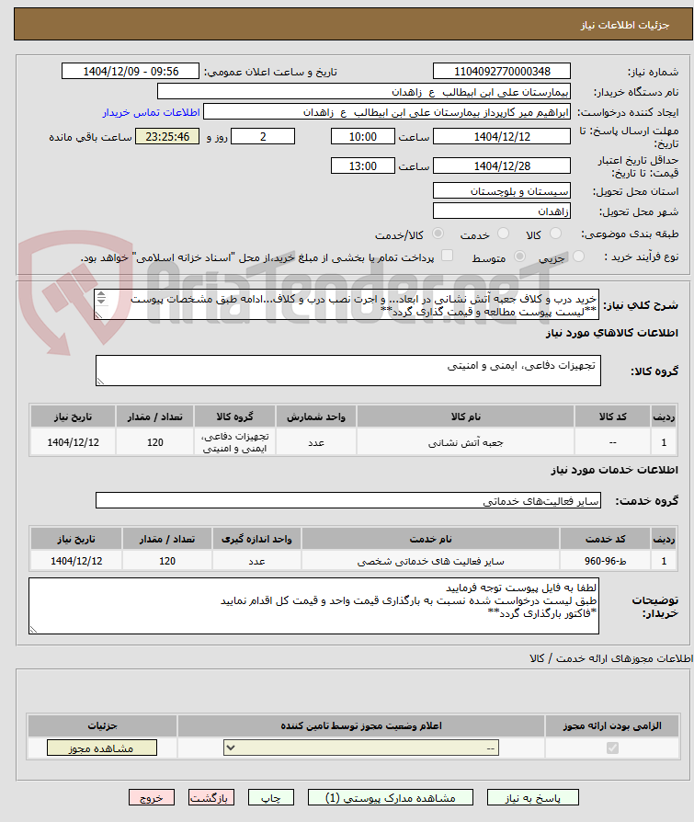
Task: Click the خروج exit button
Action: click(152, 797)
